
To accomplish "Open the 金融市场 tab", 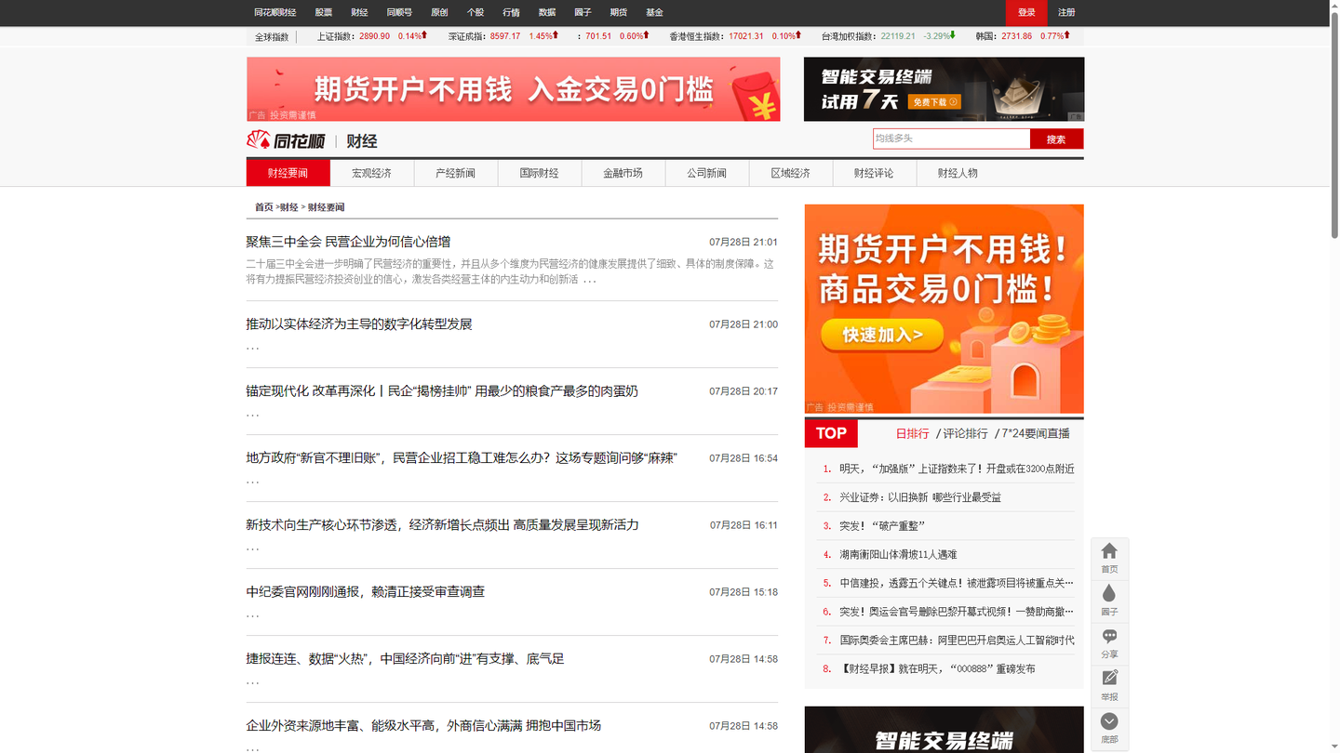I will (623, 173).
